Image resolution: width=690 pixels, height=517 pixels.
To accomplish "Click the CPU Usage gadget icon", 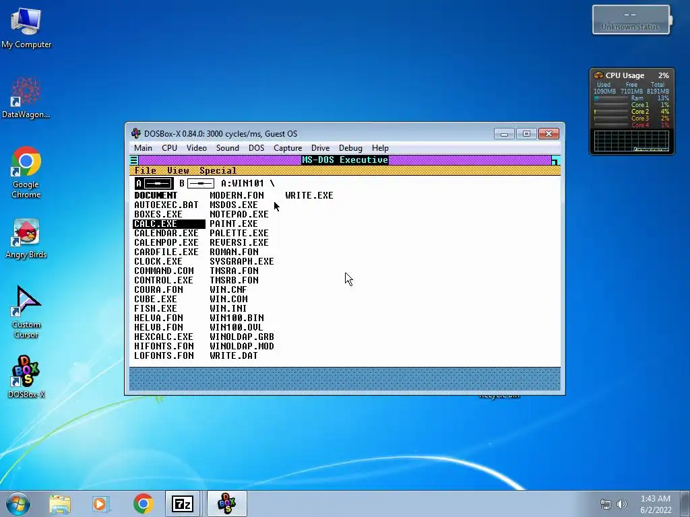I will (598, 75).
